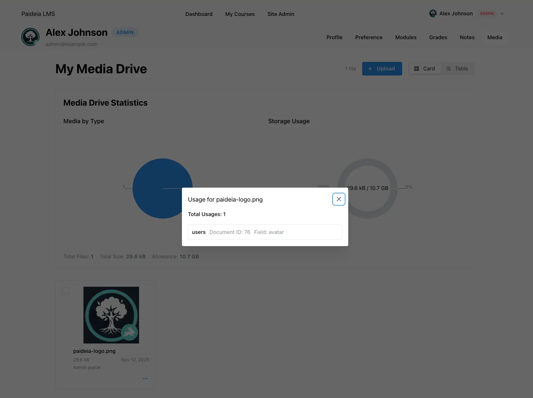
Task: Open Alex Johnson user menu
Action: 456,14
